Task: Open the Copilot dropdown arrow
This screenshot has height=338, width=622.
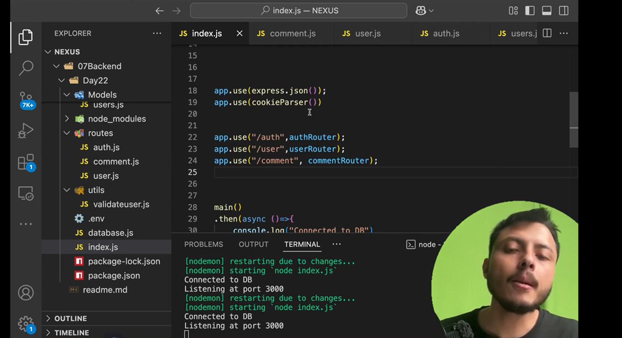Action: pos(431,10)
